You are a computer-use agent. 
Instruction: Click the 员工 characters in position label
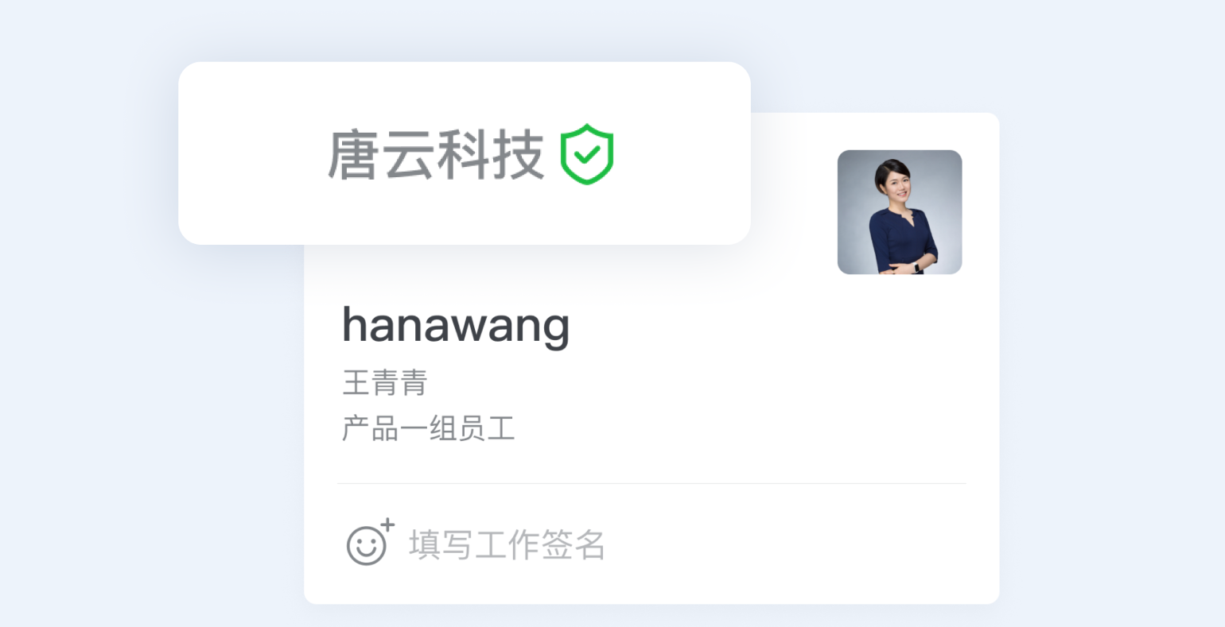click(x=487, y=428)
